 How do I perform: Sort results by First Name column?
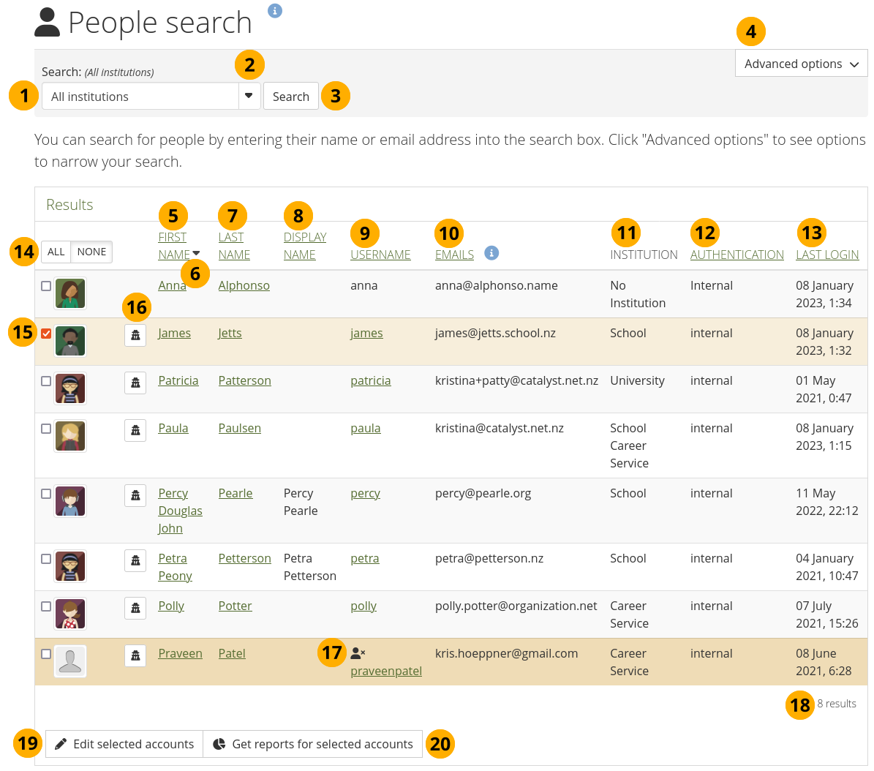pos(173,246)
